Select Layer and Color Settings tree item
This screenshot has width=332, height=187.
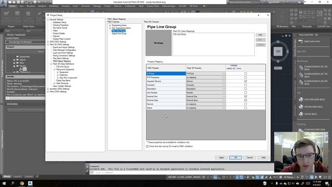point(63,53)
